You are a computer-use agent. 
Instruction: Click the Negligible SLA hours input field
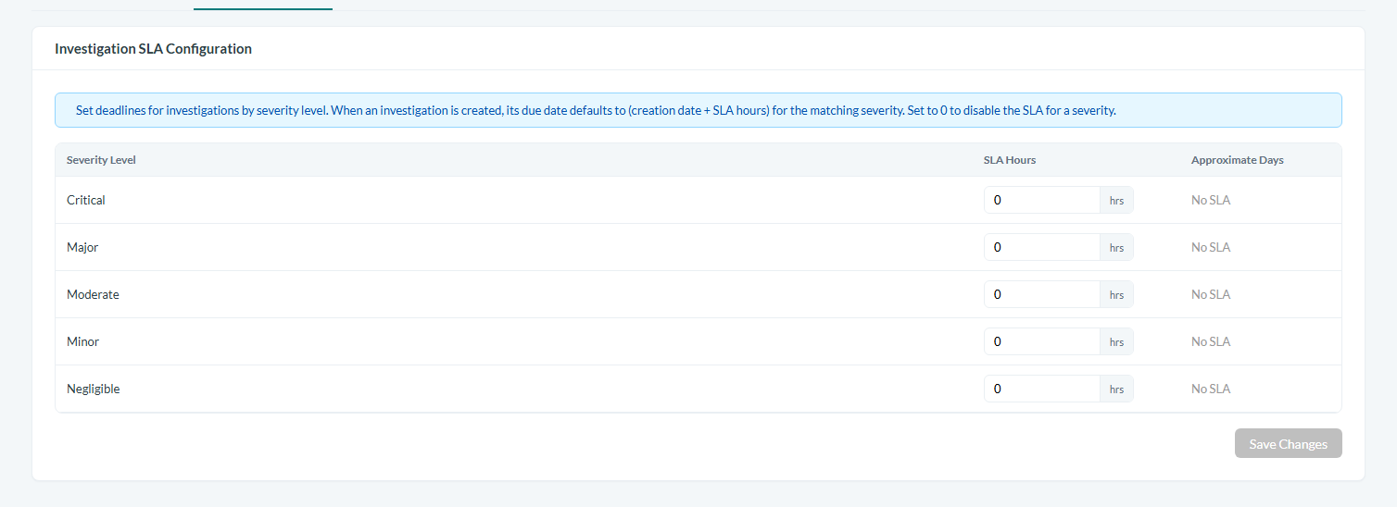point(1042,389)
